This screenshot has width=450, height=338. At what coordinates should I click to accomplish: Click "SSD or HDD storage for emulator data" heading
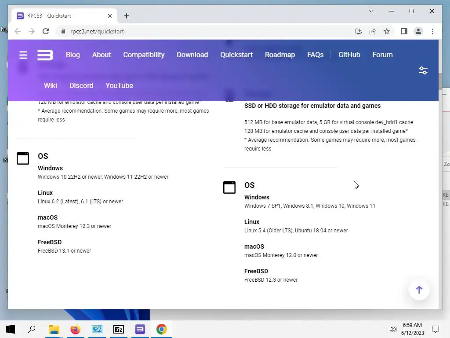312,106
